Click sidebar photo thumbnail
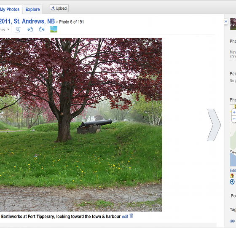The image size is (236, 228). (x=233, y=24)
